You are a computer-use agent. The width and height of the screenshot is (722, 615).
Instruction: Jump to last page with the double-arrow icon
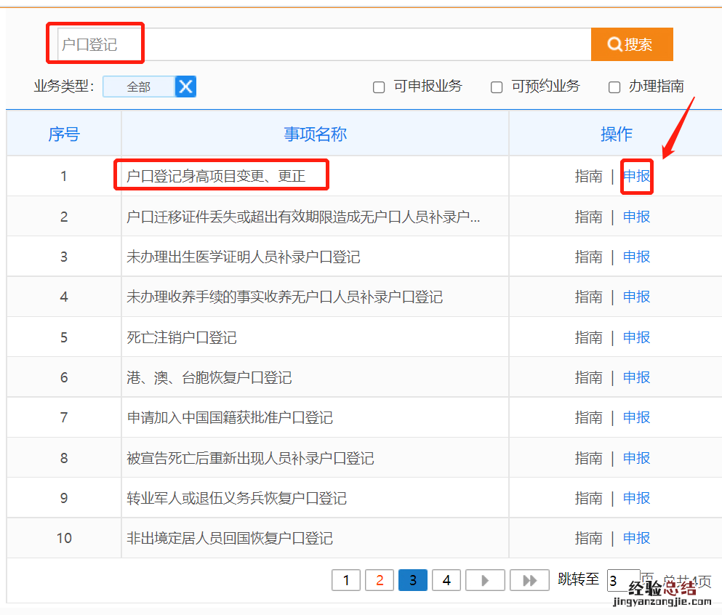click(529, 580)
